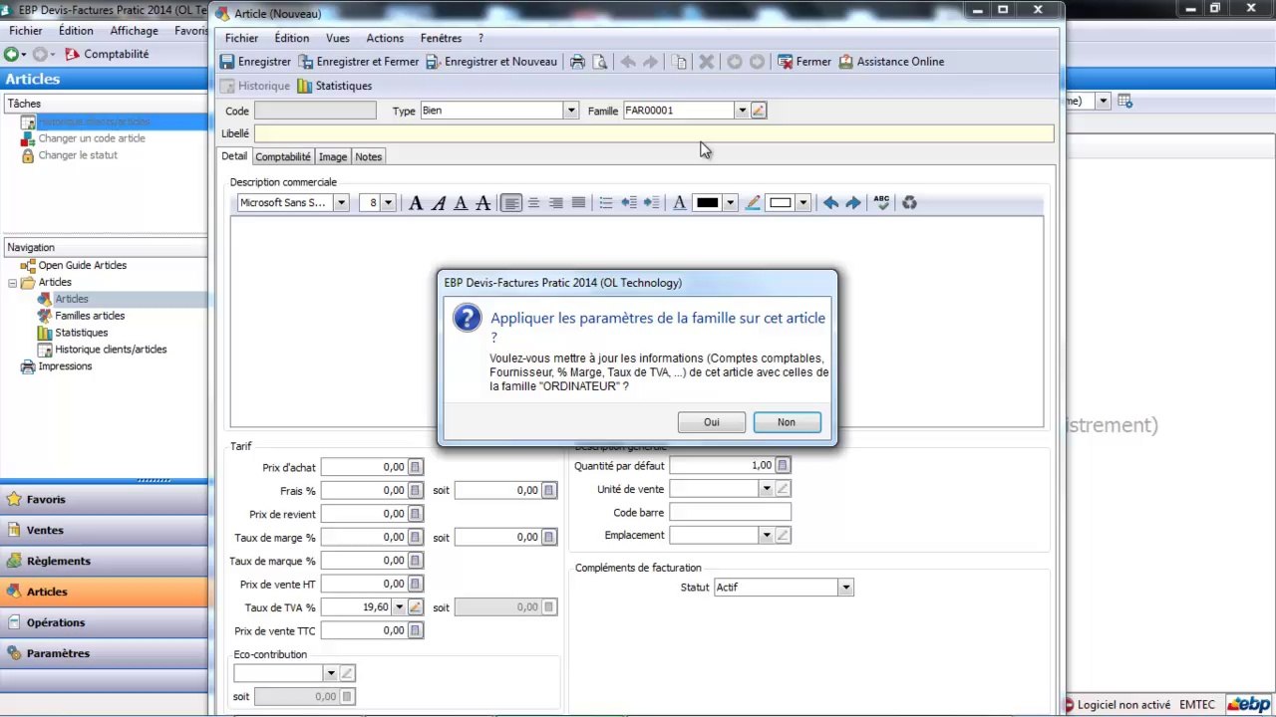Viewport: 1276px width, 717px height.
Task: Click the printer icon in Article toolbar
Action: [577, 62]
